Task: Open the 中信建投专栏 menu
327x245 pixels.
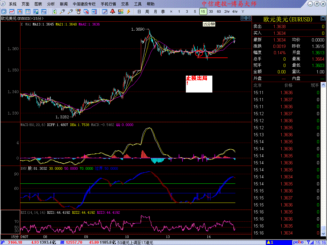Action: click(x=84, y=4)
